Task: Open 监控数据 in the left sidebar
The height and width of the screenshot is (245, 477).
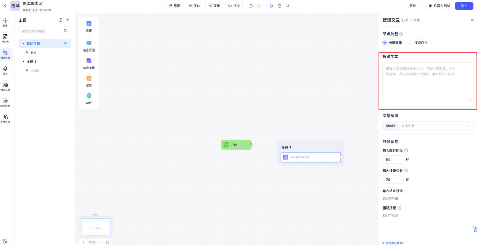Action: (x=5, y=102)
